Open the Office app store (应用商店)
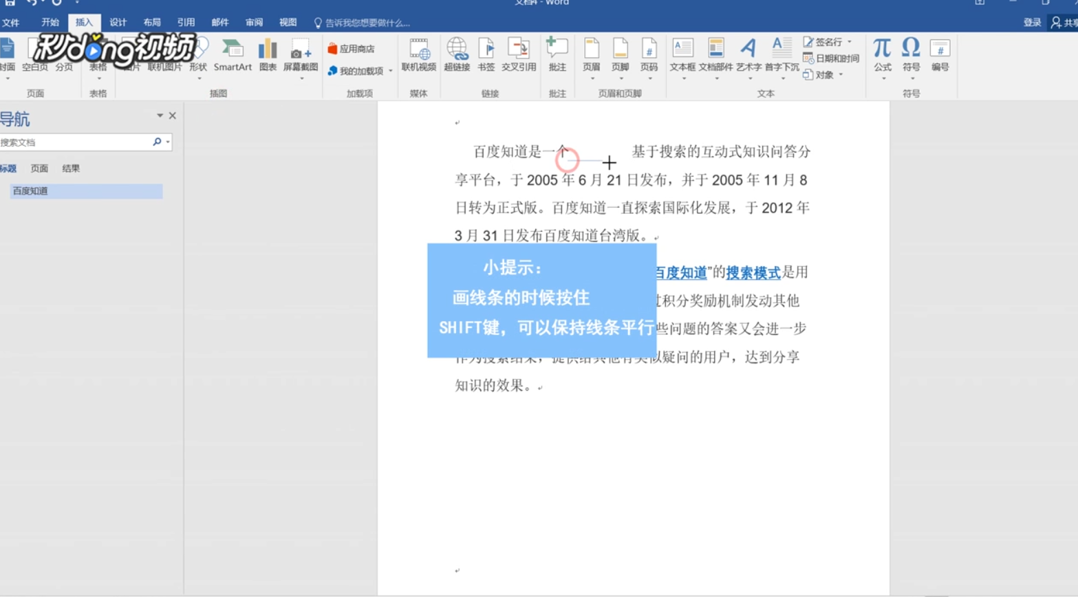 click(x=352, y=49)
